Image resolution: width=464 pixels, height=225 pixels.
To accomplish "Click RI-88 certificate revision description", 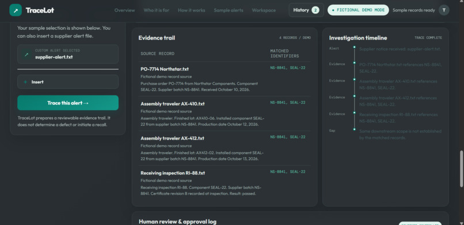I will 201,191.
